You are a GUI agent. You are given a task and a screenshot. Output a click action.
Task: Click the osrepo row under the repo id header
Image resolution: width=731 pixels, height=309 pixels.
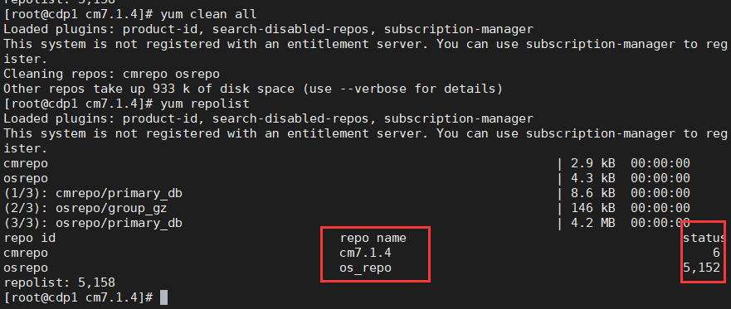(x=26, y=268)
